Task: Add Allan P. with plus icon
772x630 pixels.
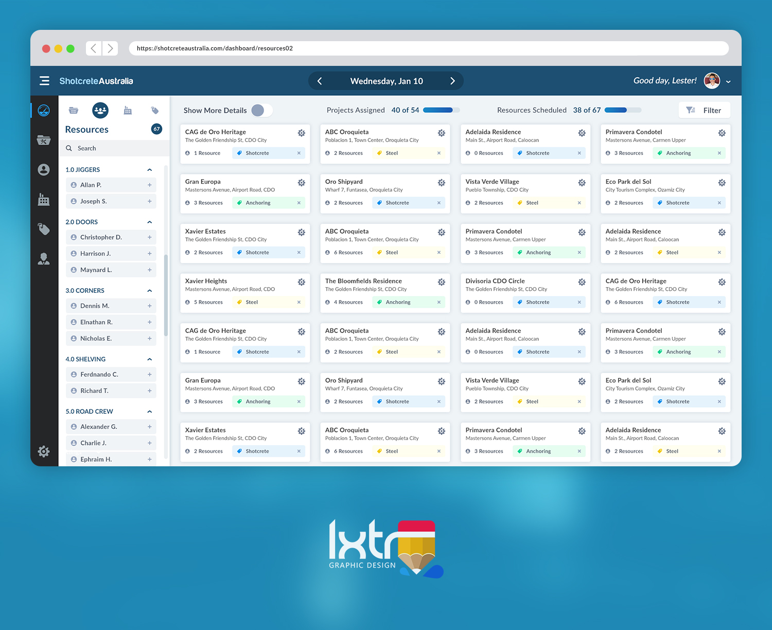Action: pos(150,185)
